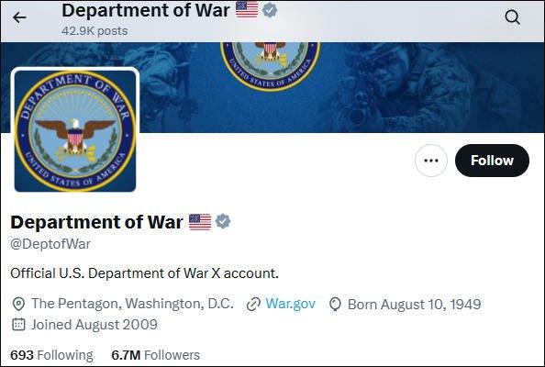
Task: Open the three-dot more options button
Action: tap(431, 161)
